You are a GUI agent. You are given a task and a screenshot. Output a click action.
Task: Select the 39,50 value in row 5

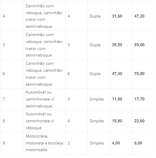click(117, 45)
